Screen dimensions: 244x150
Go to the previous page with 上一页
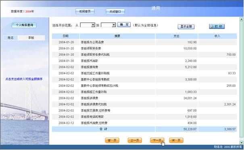click(135, 140)
